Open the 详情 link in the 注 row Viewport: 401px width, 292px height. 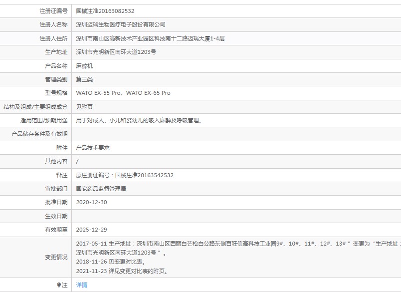tap(82, 285)
